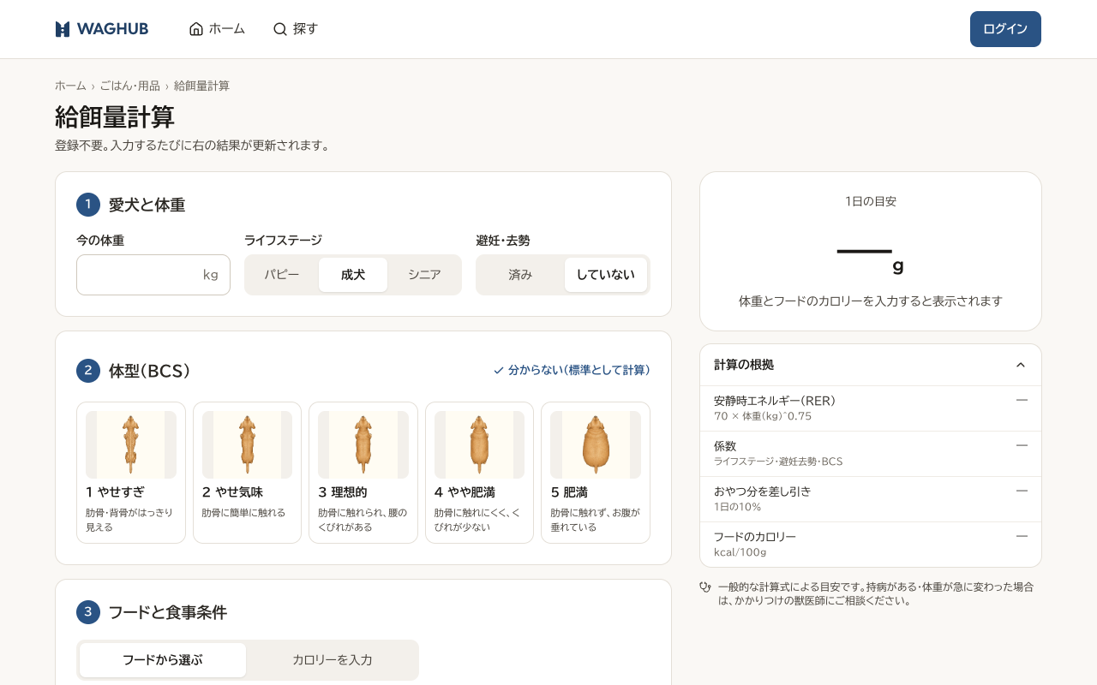Go to ごはん・用品 in the breadcrumb

(x=130, y=86)
